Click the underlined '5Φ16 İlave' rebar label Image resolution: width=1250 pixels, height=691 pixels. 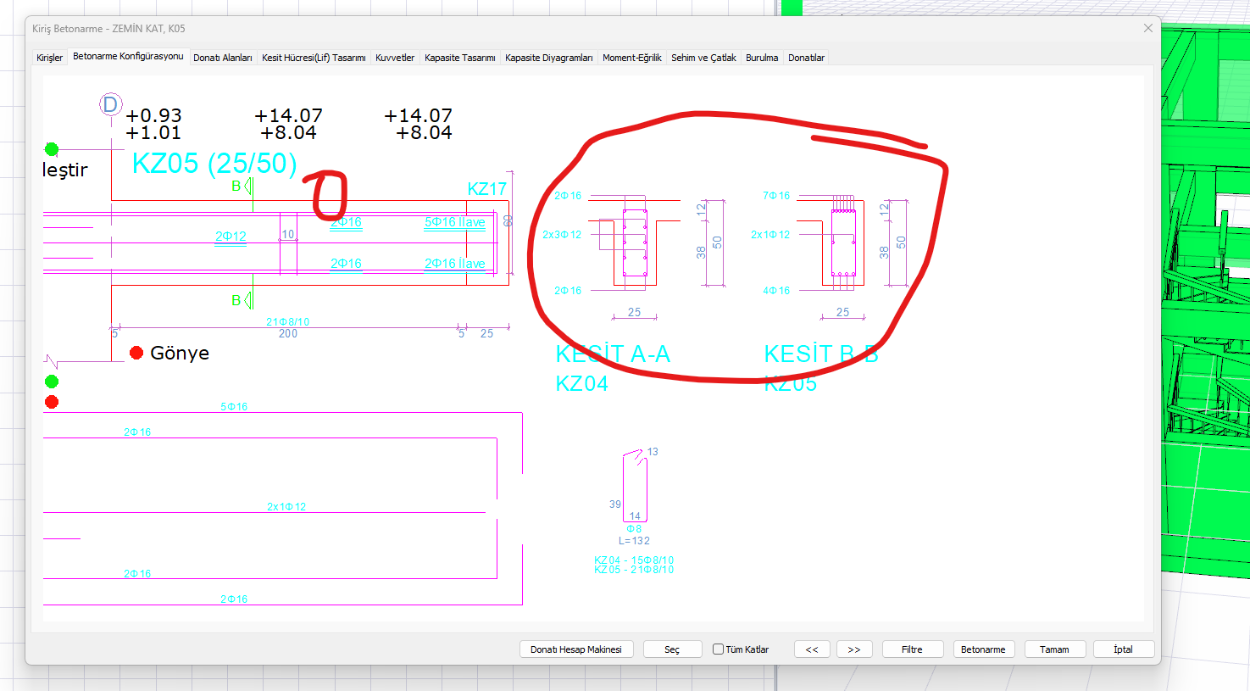(x=455, y=222)
